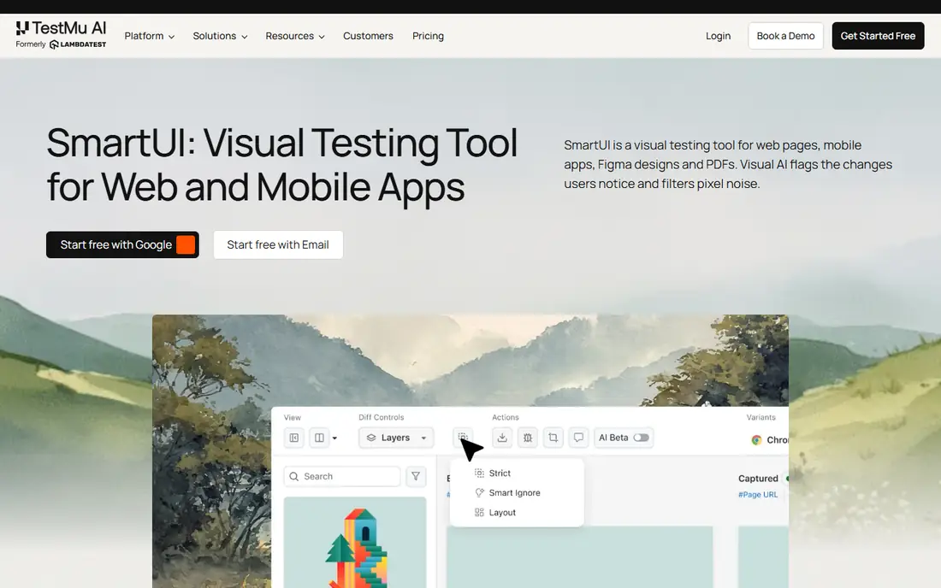The image size is (941, 588).
Task: Open the filter funnel icon
Action: tap(416, 477)
